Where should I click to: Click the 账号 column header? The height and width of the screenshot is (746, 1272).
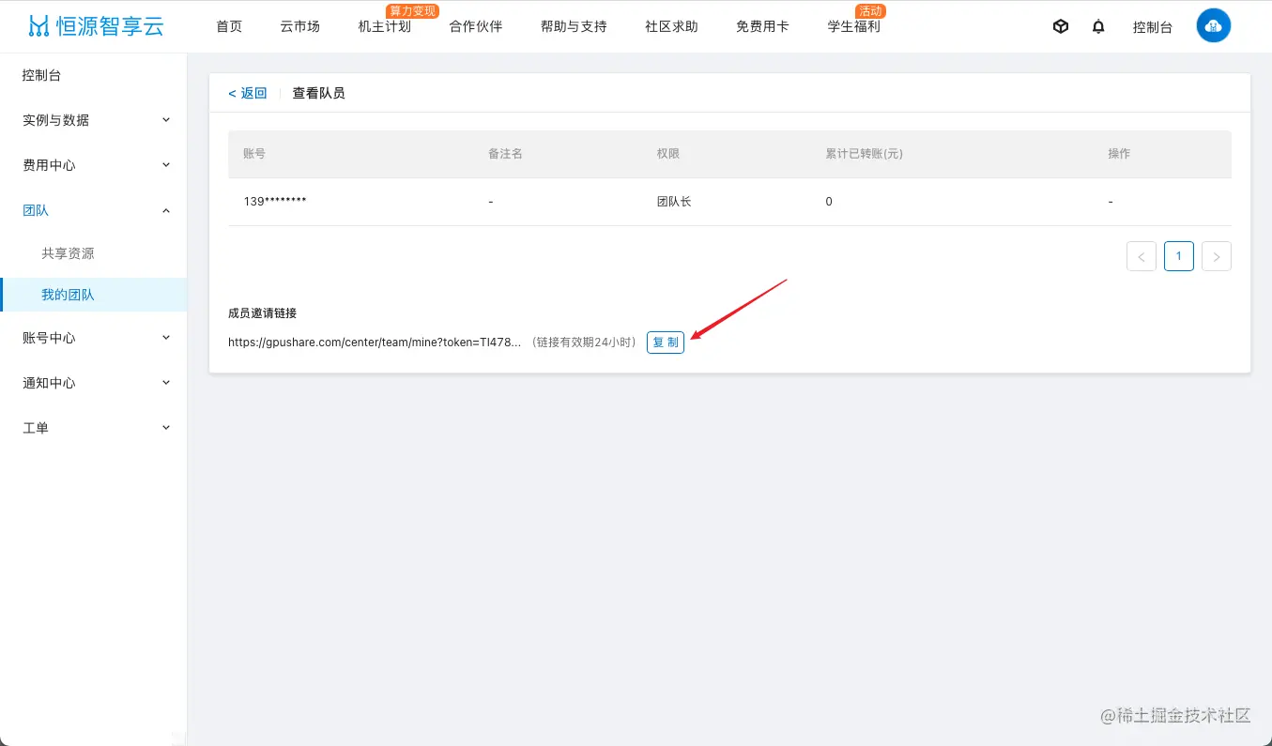(254, 154)
